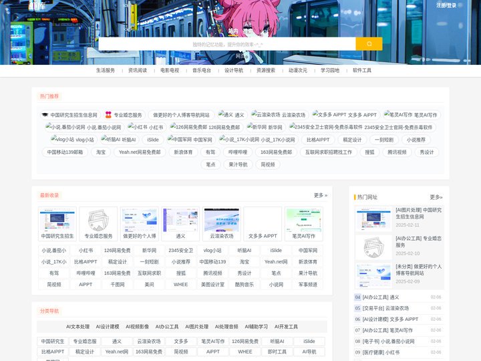
Task: Open 学习园地 navigation menu
Action: pos(330,70)
